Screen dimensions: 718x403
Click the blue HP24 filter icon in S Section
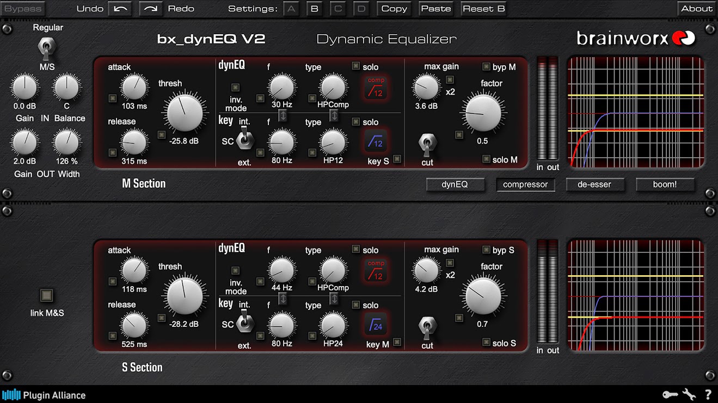click(376, 324)
